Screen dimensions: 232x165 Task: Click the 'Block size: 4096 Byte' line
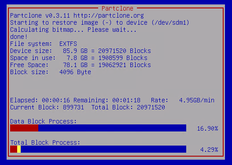click(x=51, y=72)
